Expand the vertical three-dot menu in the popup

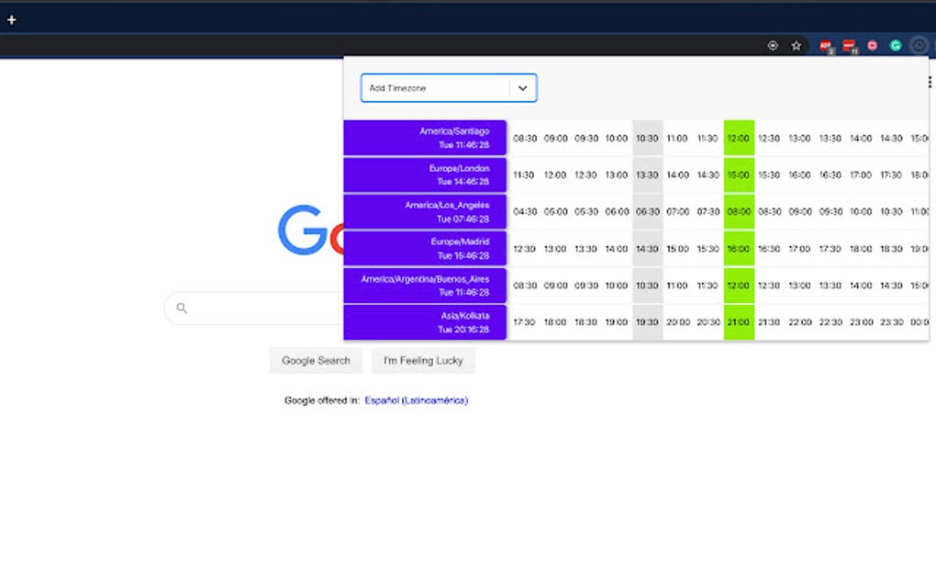click(928, 82)
